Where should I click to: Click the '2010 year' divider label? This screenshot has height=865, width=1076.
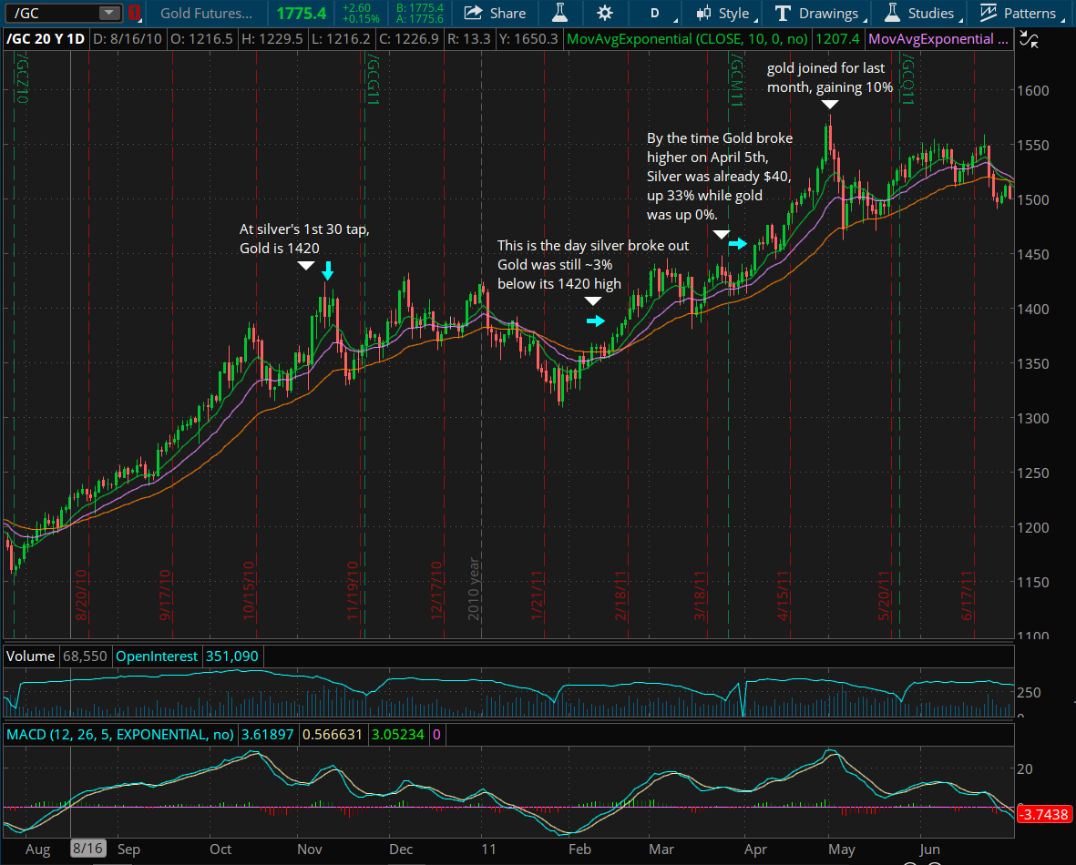[x=474, y=588]
